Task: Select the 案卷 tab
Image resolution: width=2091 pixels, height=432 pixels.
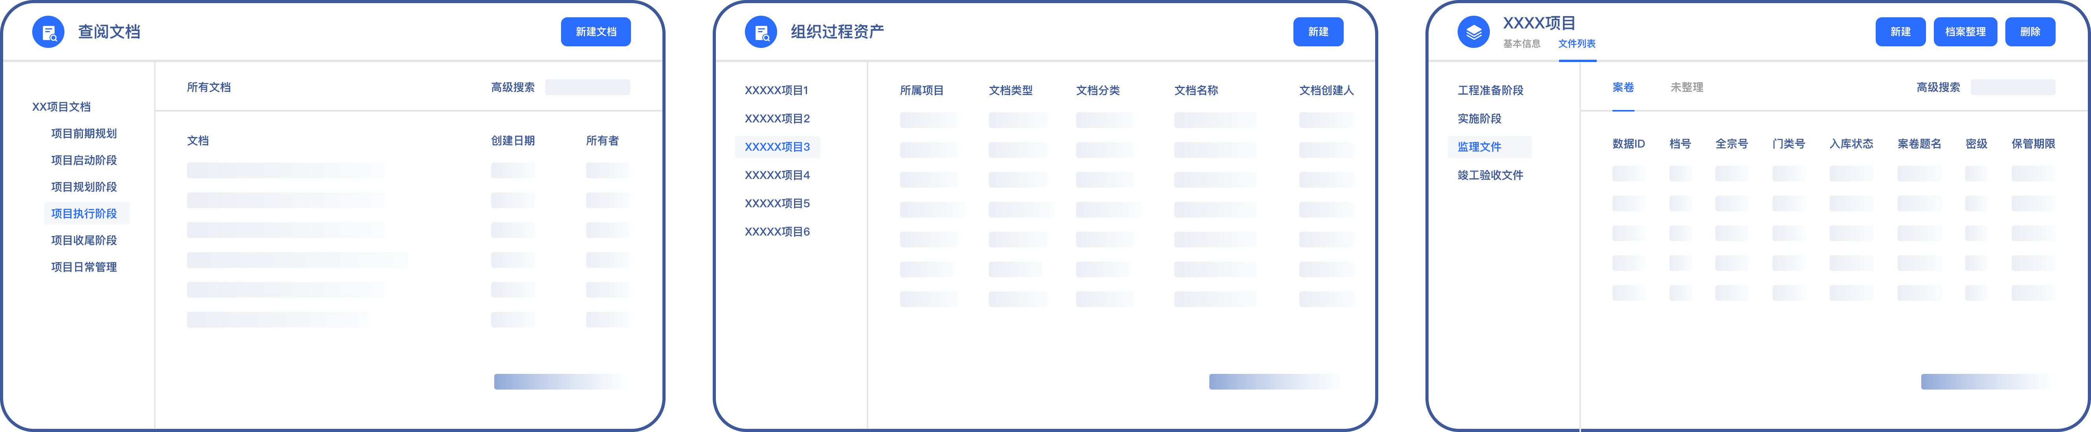Action: point(1623,88)
